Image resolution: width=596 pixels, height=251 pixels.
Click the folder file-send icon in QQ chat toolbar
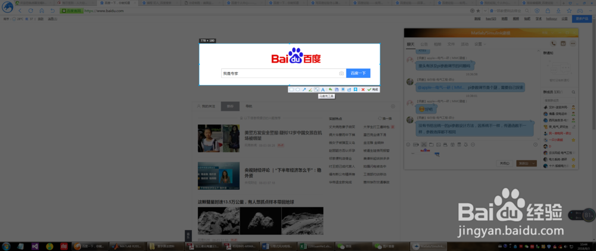tap(432, 145)
